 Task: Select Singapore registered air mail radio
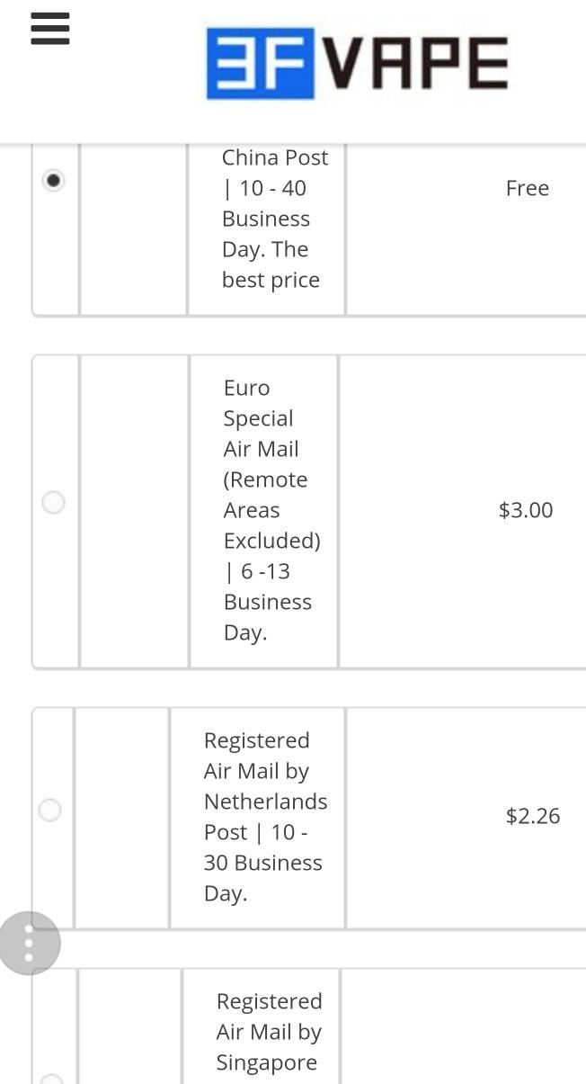click(x=52, y=1078)
